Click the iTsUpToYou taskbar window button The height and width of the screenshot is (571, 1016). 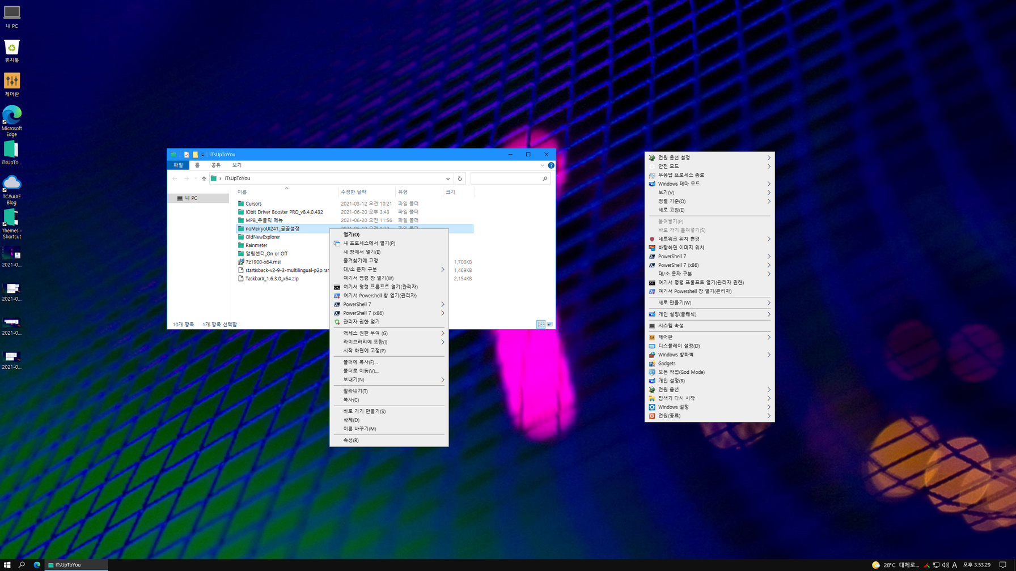pos(76,565)
